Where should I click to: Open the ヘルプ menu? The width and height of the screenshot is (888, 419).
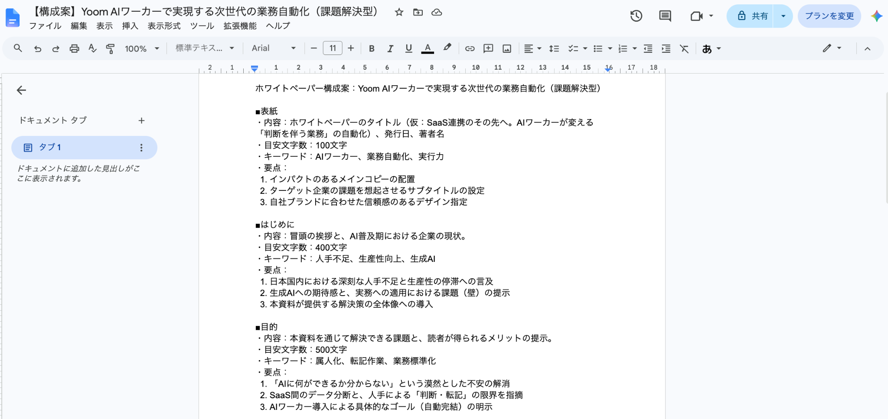tap(277, 26)
